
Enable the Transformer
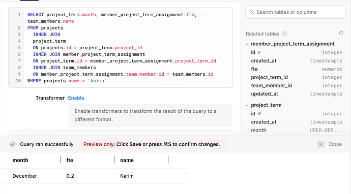76,98
